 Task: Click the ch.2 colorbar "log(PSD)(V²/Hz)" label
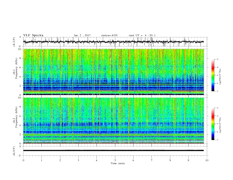pyautogui.click(x=220, y=125)
